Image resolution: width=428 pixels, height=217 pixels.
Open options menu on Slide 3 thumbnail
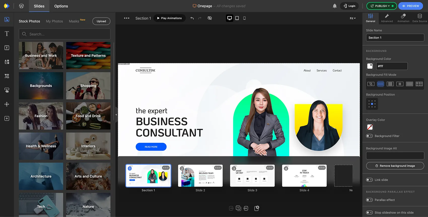[270, 168]
